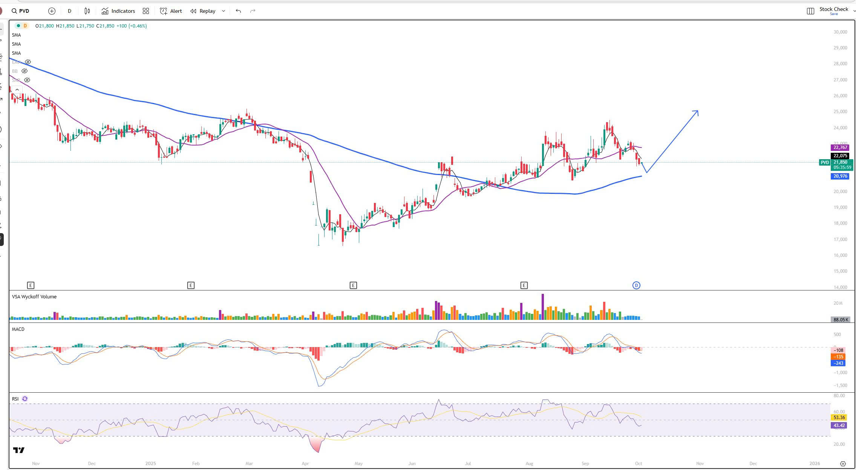Open the Indicators menu

118,11
